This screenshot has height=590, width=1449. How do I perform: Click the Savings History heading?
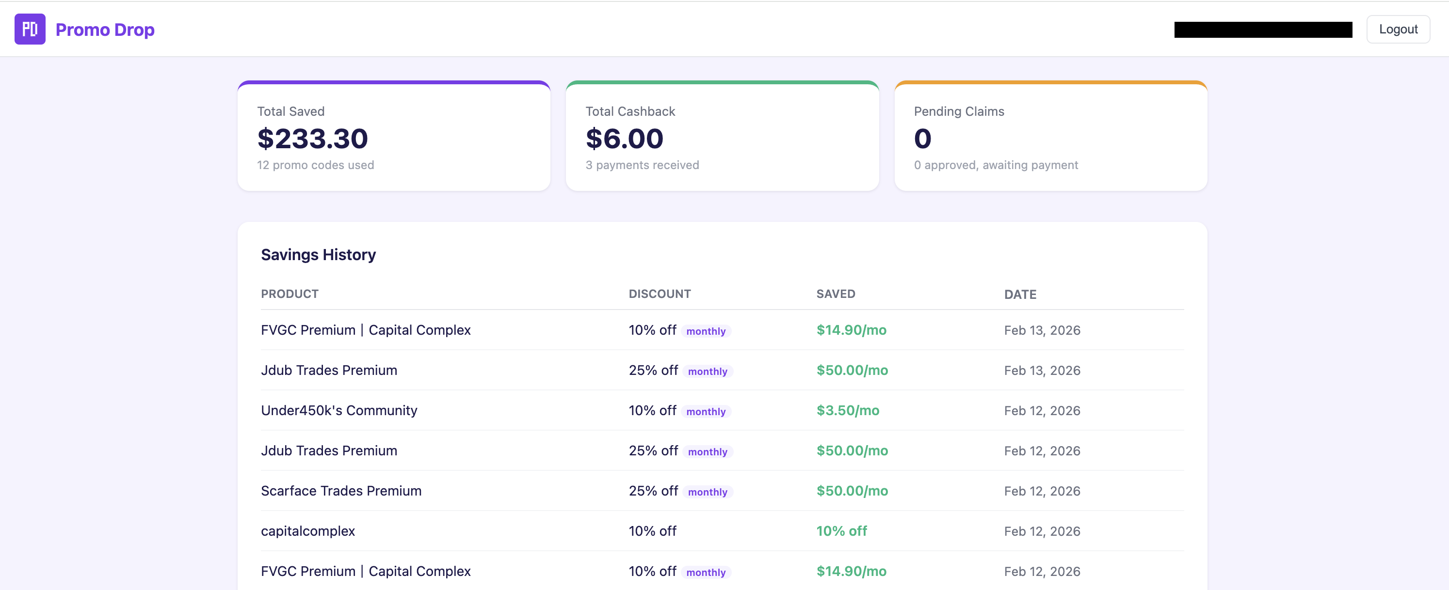click(318, 254)
